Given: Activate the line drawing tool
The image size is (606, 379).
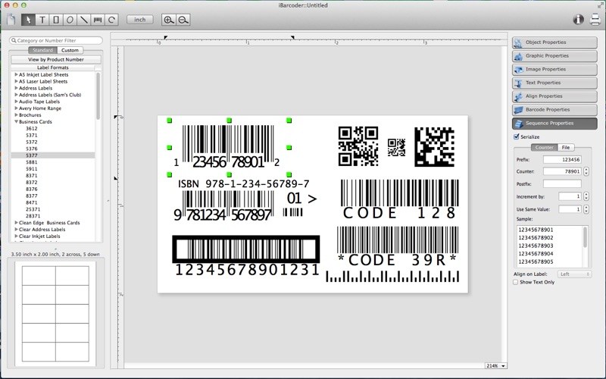Looking at the screenshot, I should 83,19.
